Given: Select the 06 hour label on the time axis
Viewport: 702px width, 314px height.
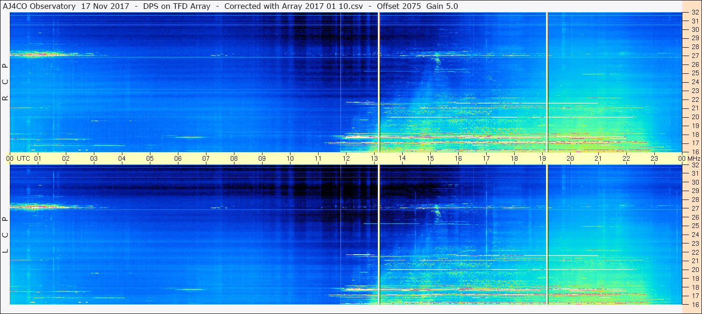Looking at the screenshot, I should point(178,158).
